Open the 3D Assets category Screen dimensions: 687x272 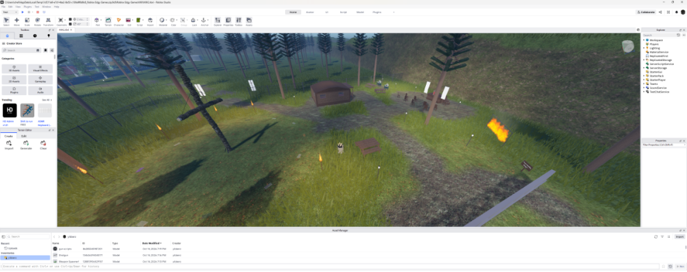pos(14,69)
